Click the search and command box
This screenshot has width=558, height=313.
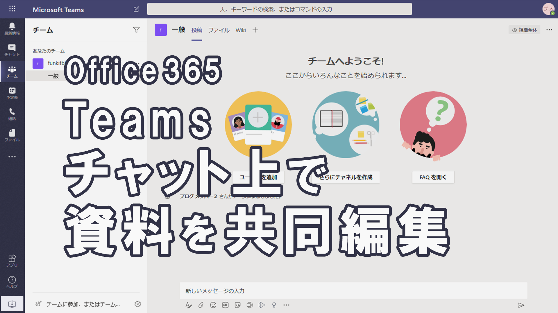pos(279,9)
